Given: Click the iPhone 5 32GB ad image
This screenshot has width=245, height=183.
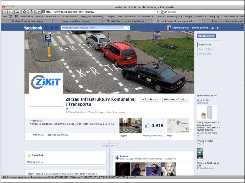Looking at the screenshot, I should (x=200, y=153).
